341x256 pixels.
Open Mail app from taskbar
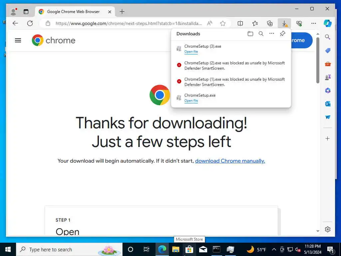(x=203, y=249)
